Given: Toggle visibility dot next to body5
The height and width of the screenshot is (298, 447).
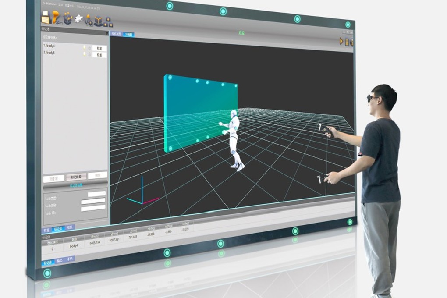Looking at the screenshot, I should point(85,53).
